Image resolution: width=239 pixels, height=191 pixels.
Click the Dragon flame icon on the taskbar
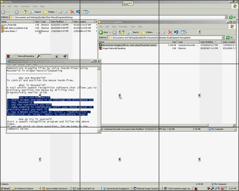(x=196, y=189)
